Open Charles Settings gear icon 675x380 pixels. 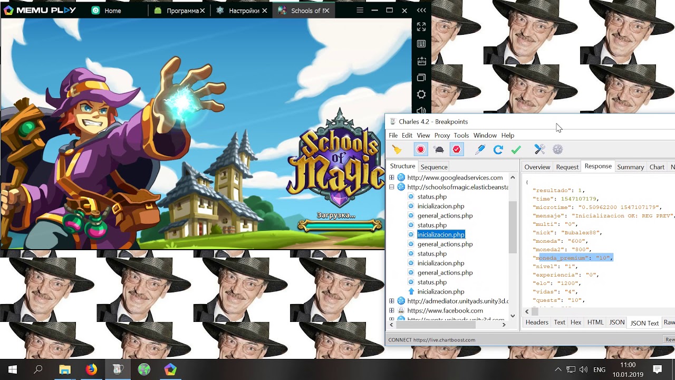click(557, 150)
